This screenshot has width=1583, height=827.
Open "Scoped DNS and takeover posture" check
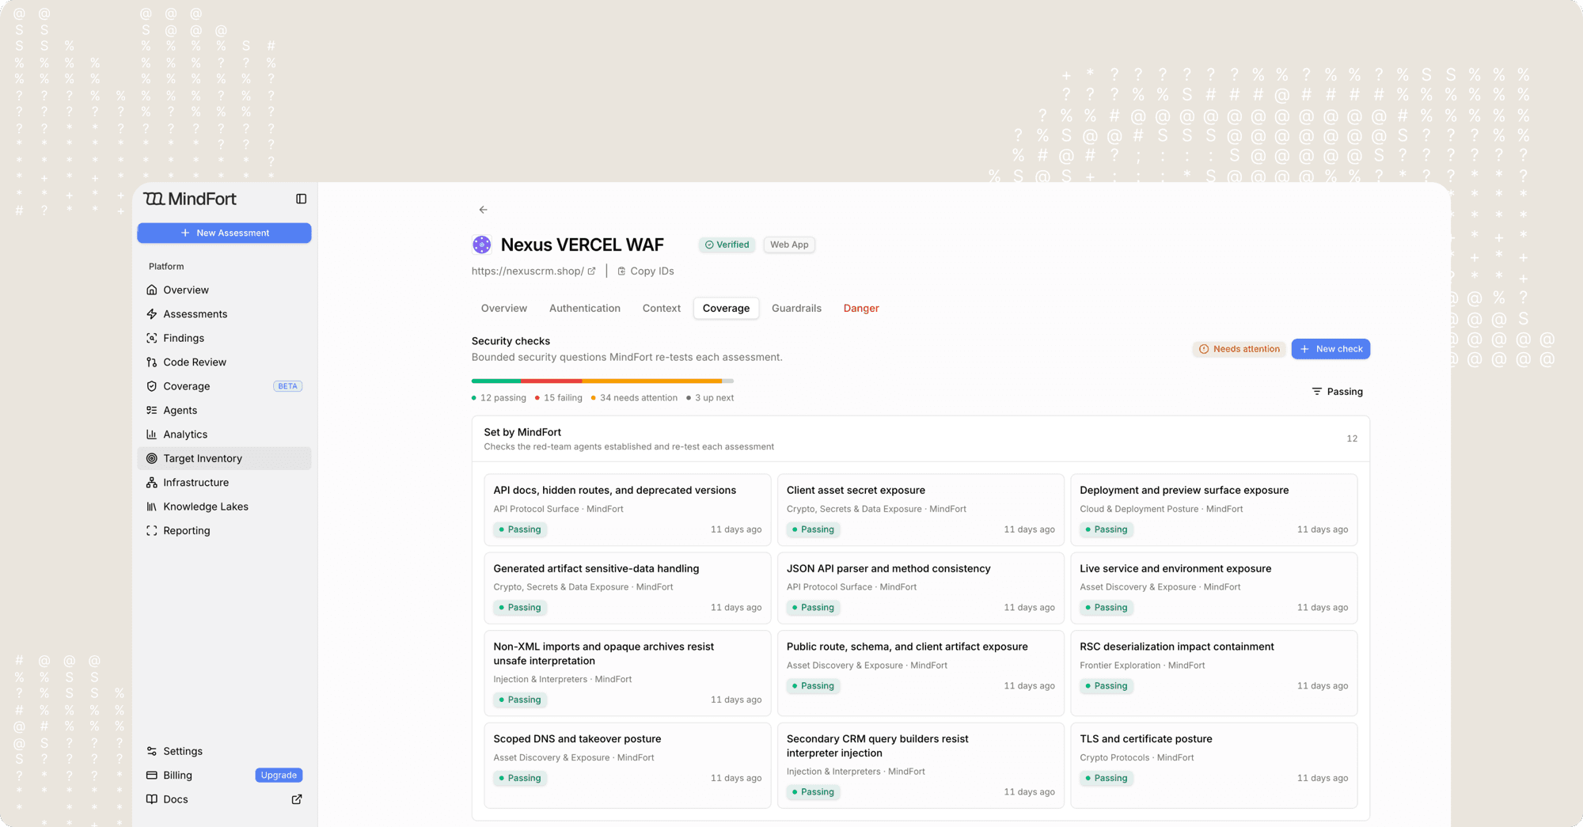(628, 765)
